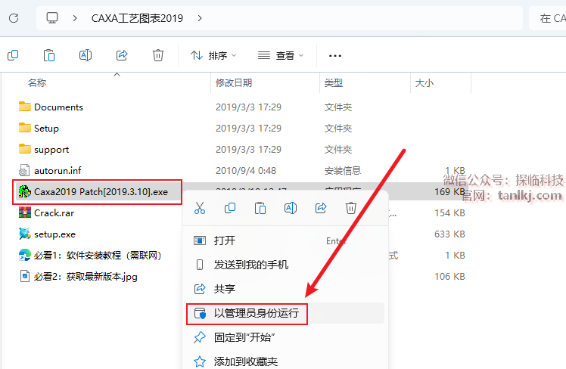Sort by 名称 column header

click(37, 83)
